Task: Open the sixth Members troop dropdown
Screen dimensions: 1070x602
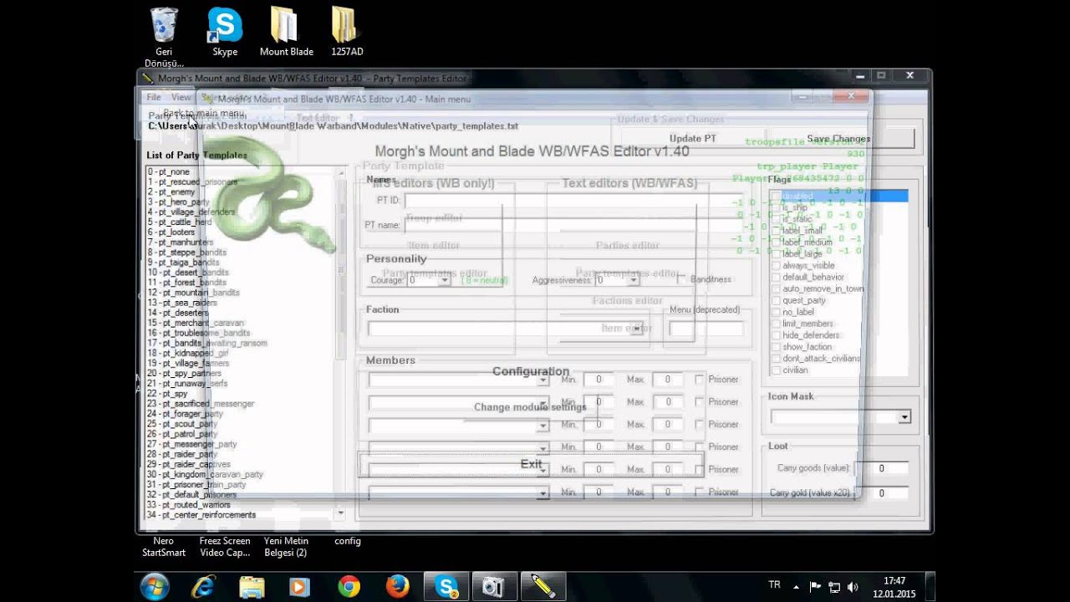Action: (x=543, y=493)
